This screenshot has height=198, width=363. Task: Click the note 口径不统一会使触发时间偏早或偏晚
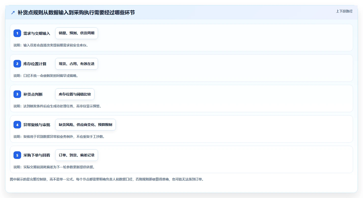coord(46,76)
